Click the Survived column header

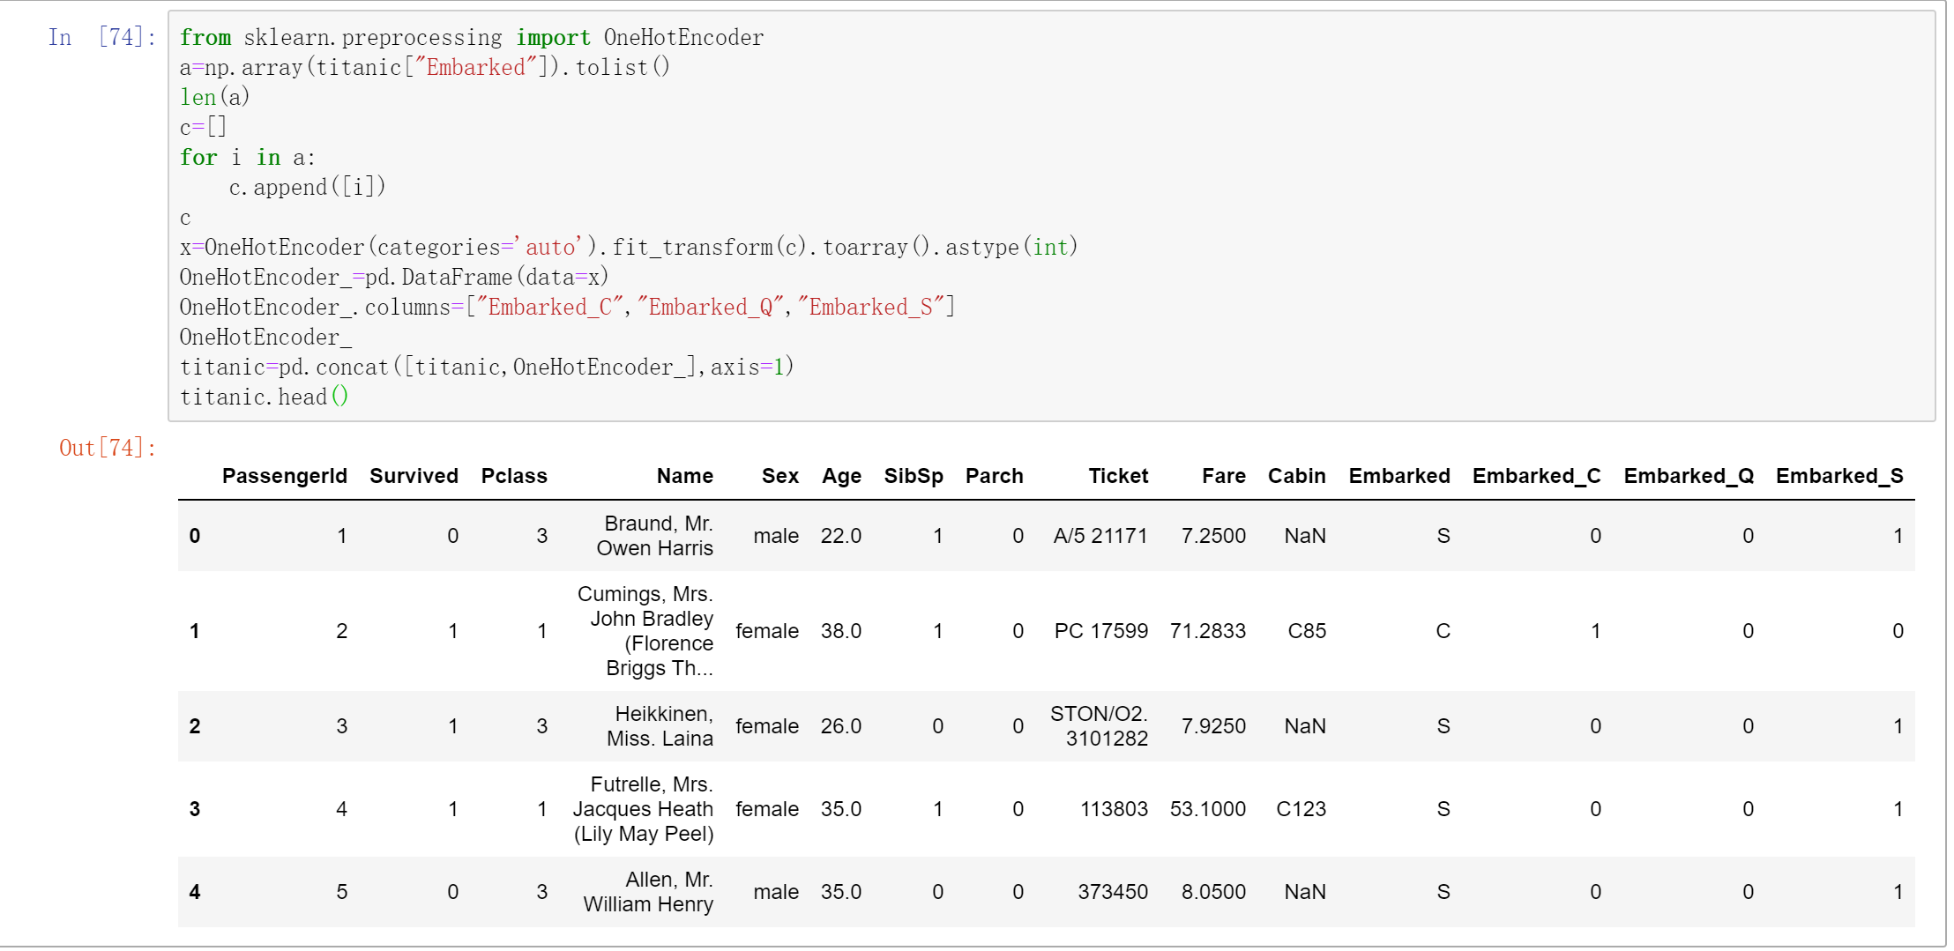pyautogui.click(x=414, y=476)
